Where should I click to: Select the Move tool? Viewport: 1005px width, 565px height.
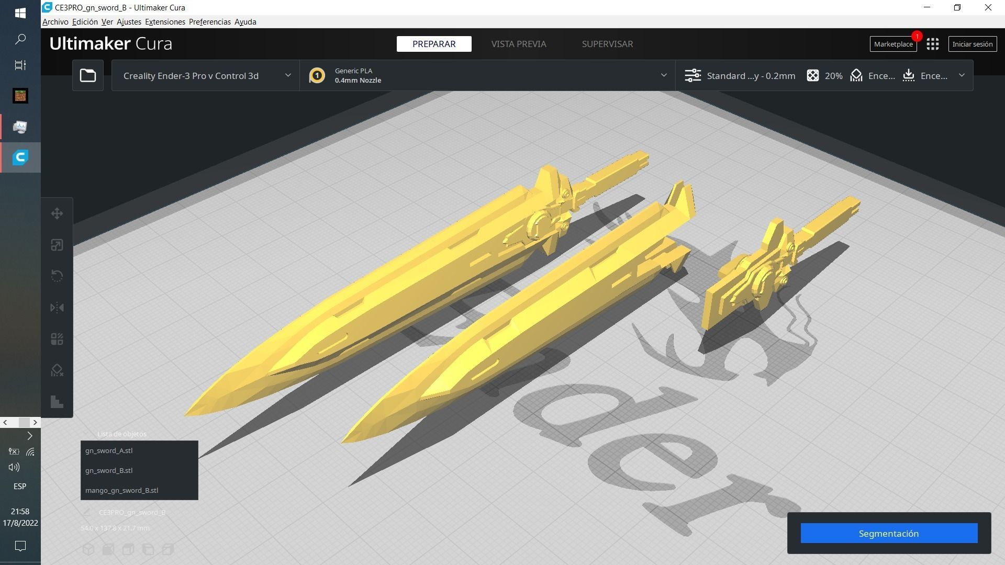click(x=57, y=213)
